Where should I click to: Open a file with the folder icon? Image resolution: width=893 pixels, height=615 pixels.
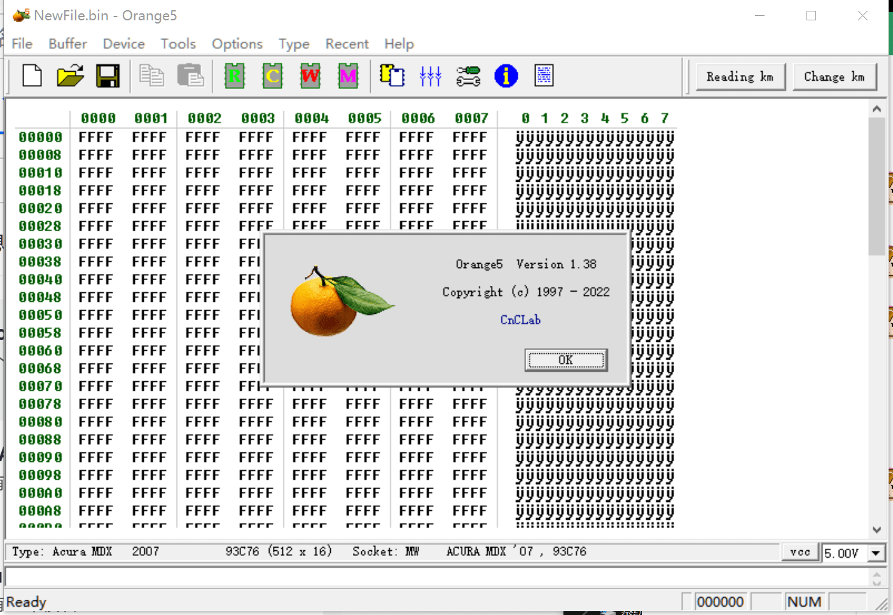[x=70, y=76]
